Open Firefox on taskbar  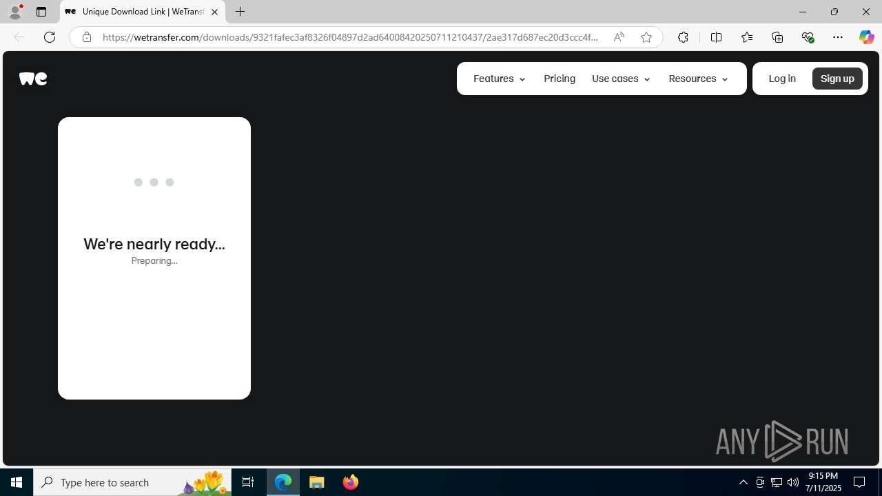pos(350,482)
